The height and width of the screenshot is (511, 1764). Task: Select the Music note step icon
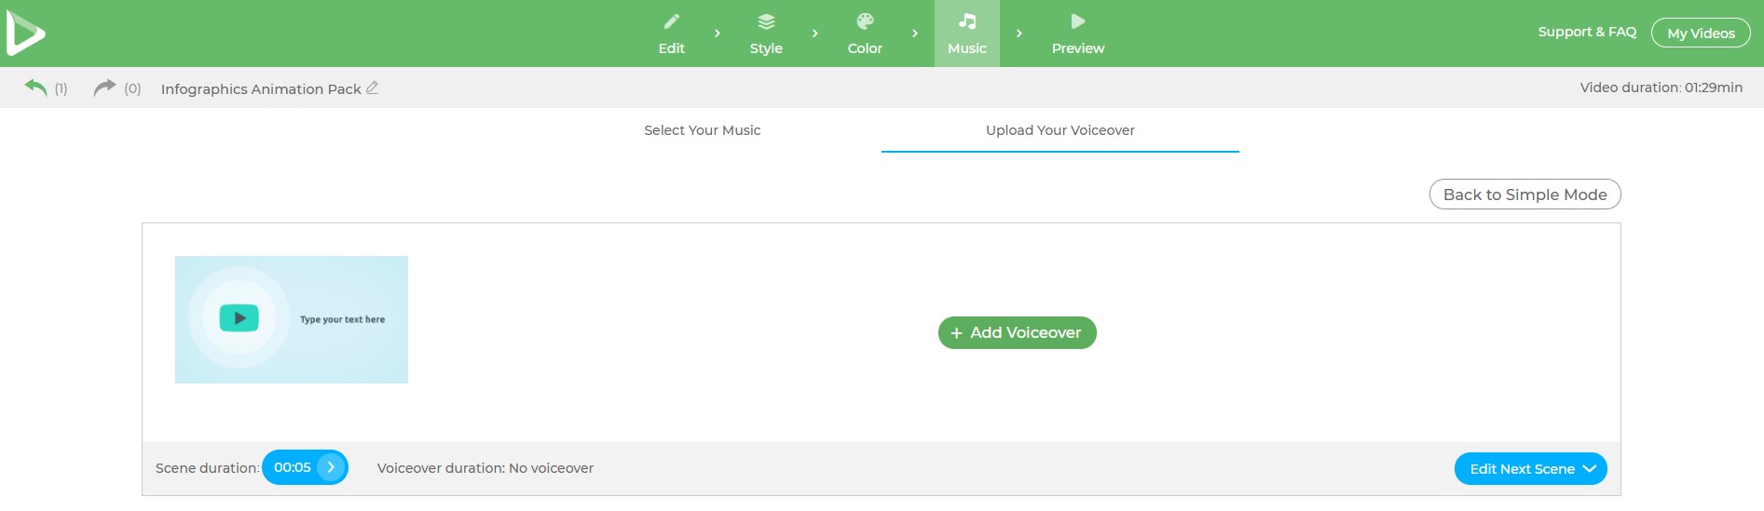coord(967,22)
